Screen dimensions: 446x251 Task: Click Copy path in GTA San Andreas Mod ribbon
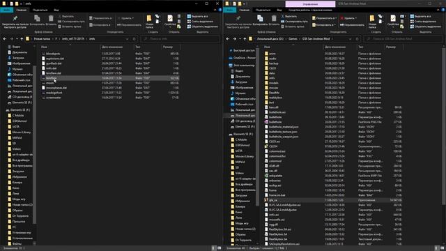tap(294, 22)
